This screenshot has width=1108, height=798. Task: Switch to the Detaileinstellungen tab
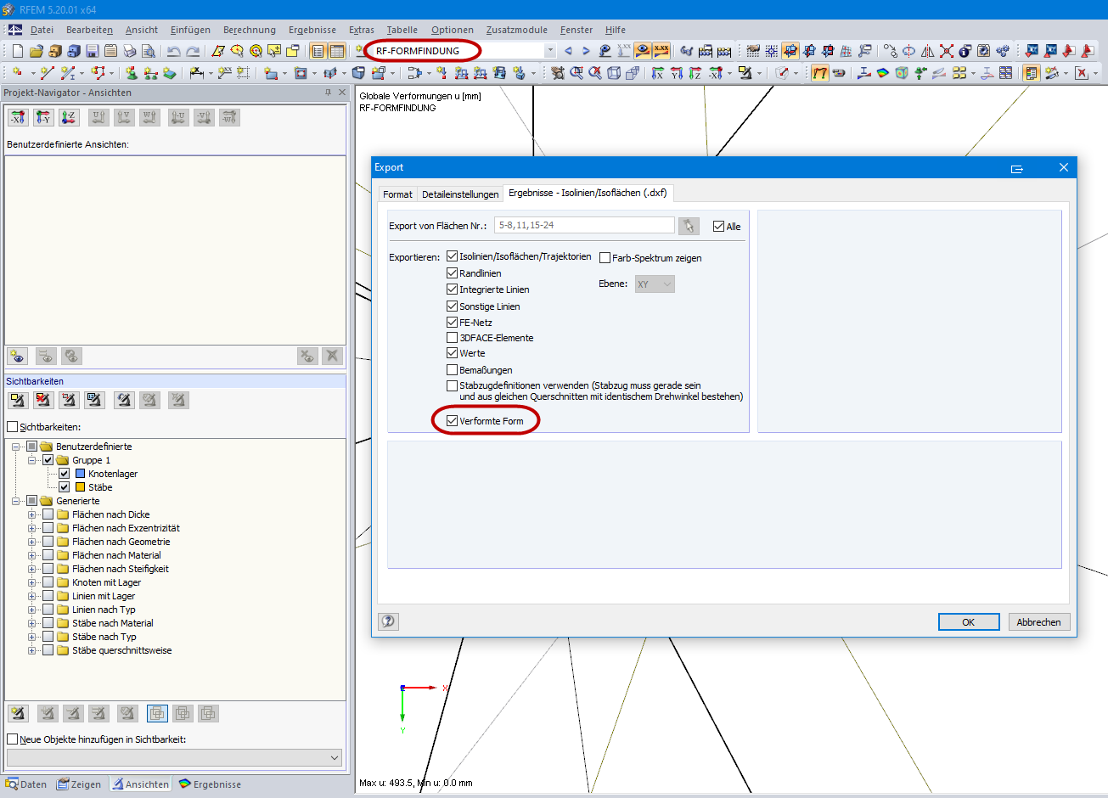460,194
